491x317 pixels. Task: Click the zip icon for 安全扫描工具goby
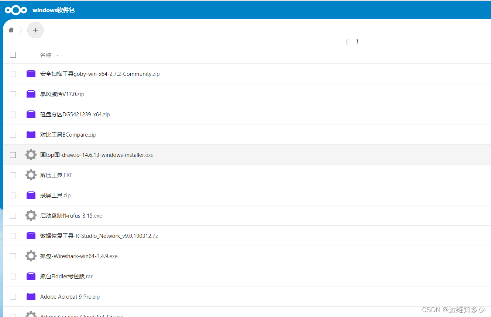pos(31,74)
